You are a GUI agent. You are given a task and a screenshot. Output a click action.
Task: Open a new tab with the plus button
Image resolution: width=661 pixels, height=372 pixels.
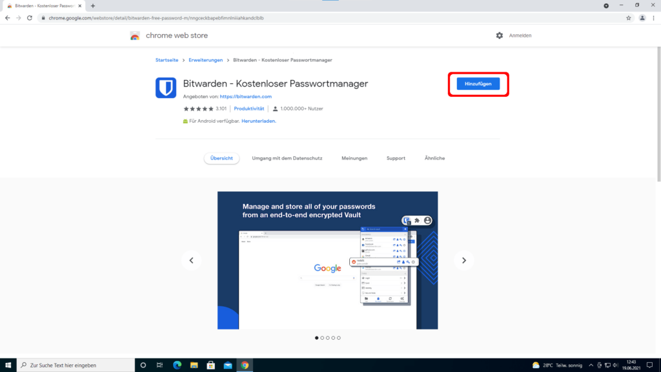93,6
